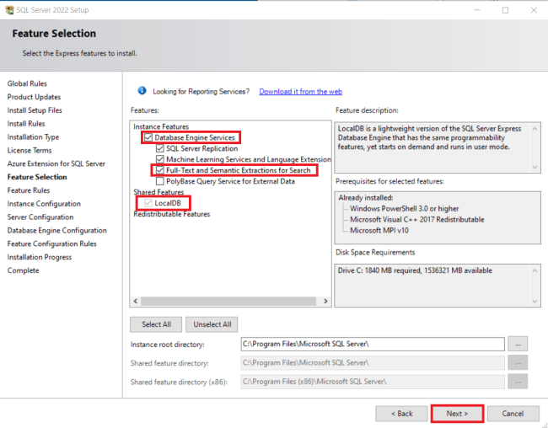Click the Redistributable Features group heading
The height and width of the screenshot is (428, 548).
(x=172, y=214)
